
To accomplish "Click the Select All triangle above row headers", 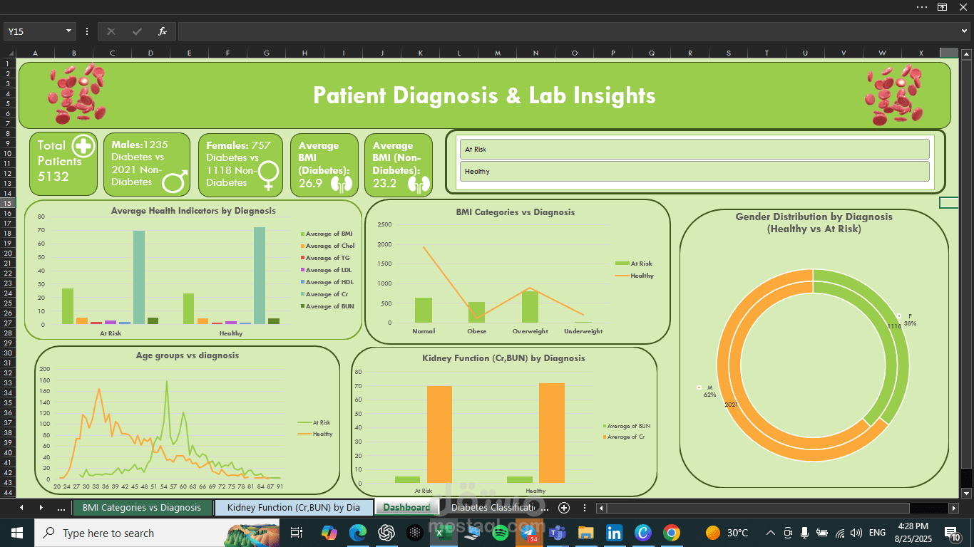I will [x=10, y=52].
